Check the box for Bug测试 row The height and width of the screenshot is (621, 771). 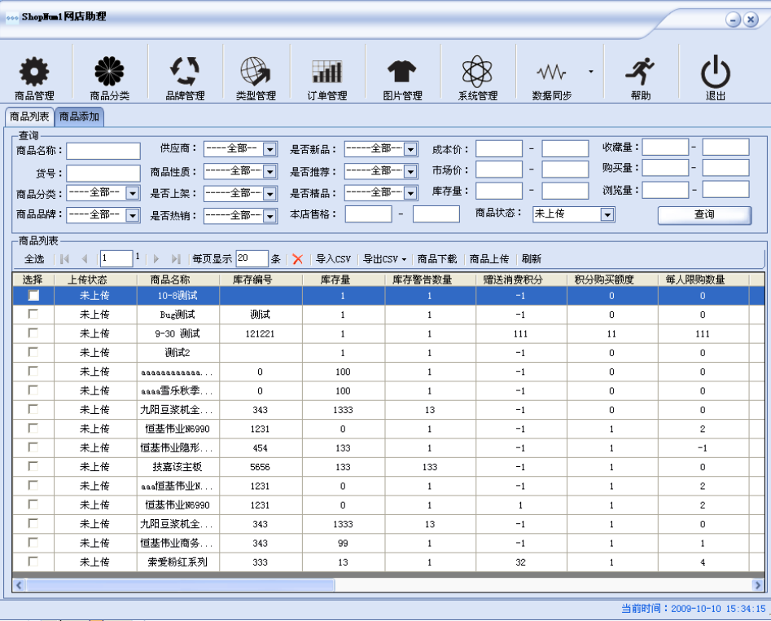click(33, 314)
